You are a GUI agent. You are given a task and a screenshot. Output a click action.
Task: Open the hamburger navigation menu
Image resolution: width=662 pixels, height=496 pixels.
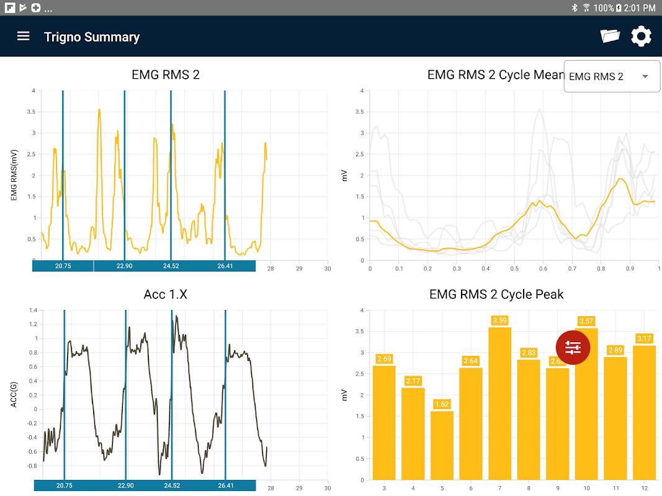pyautogui.click(x=23, y=37)
